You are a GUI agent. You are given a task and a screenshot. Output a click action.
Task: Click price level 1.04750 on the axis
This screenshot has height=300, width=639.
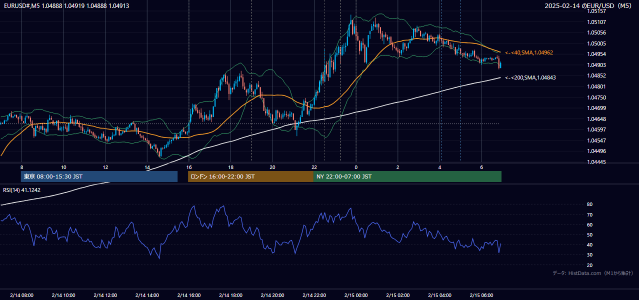point(596,97)
